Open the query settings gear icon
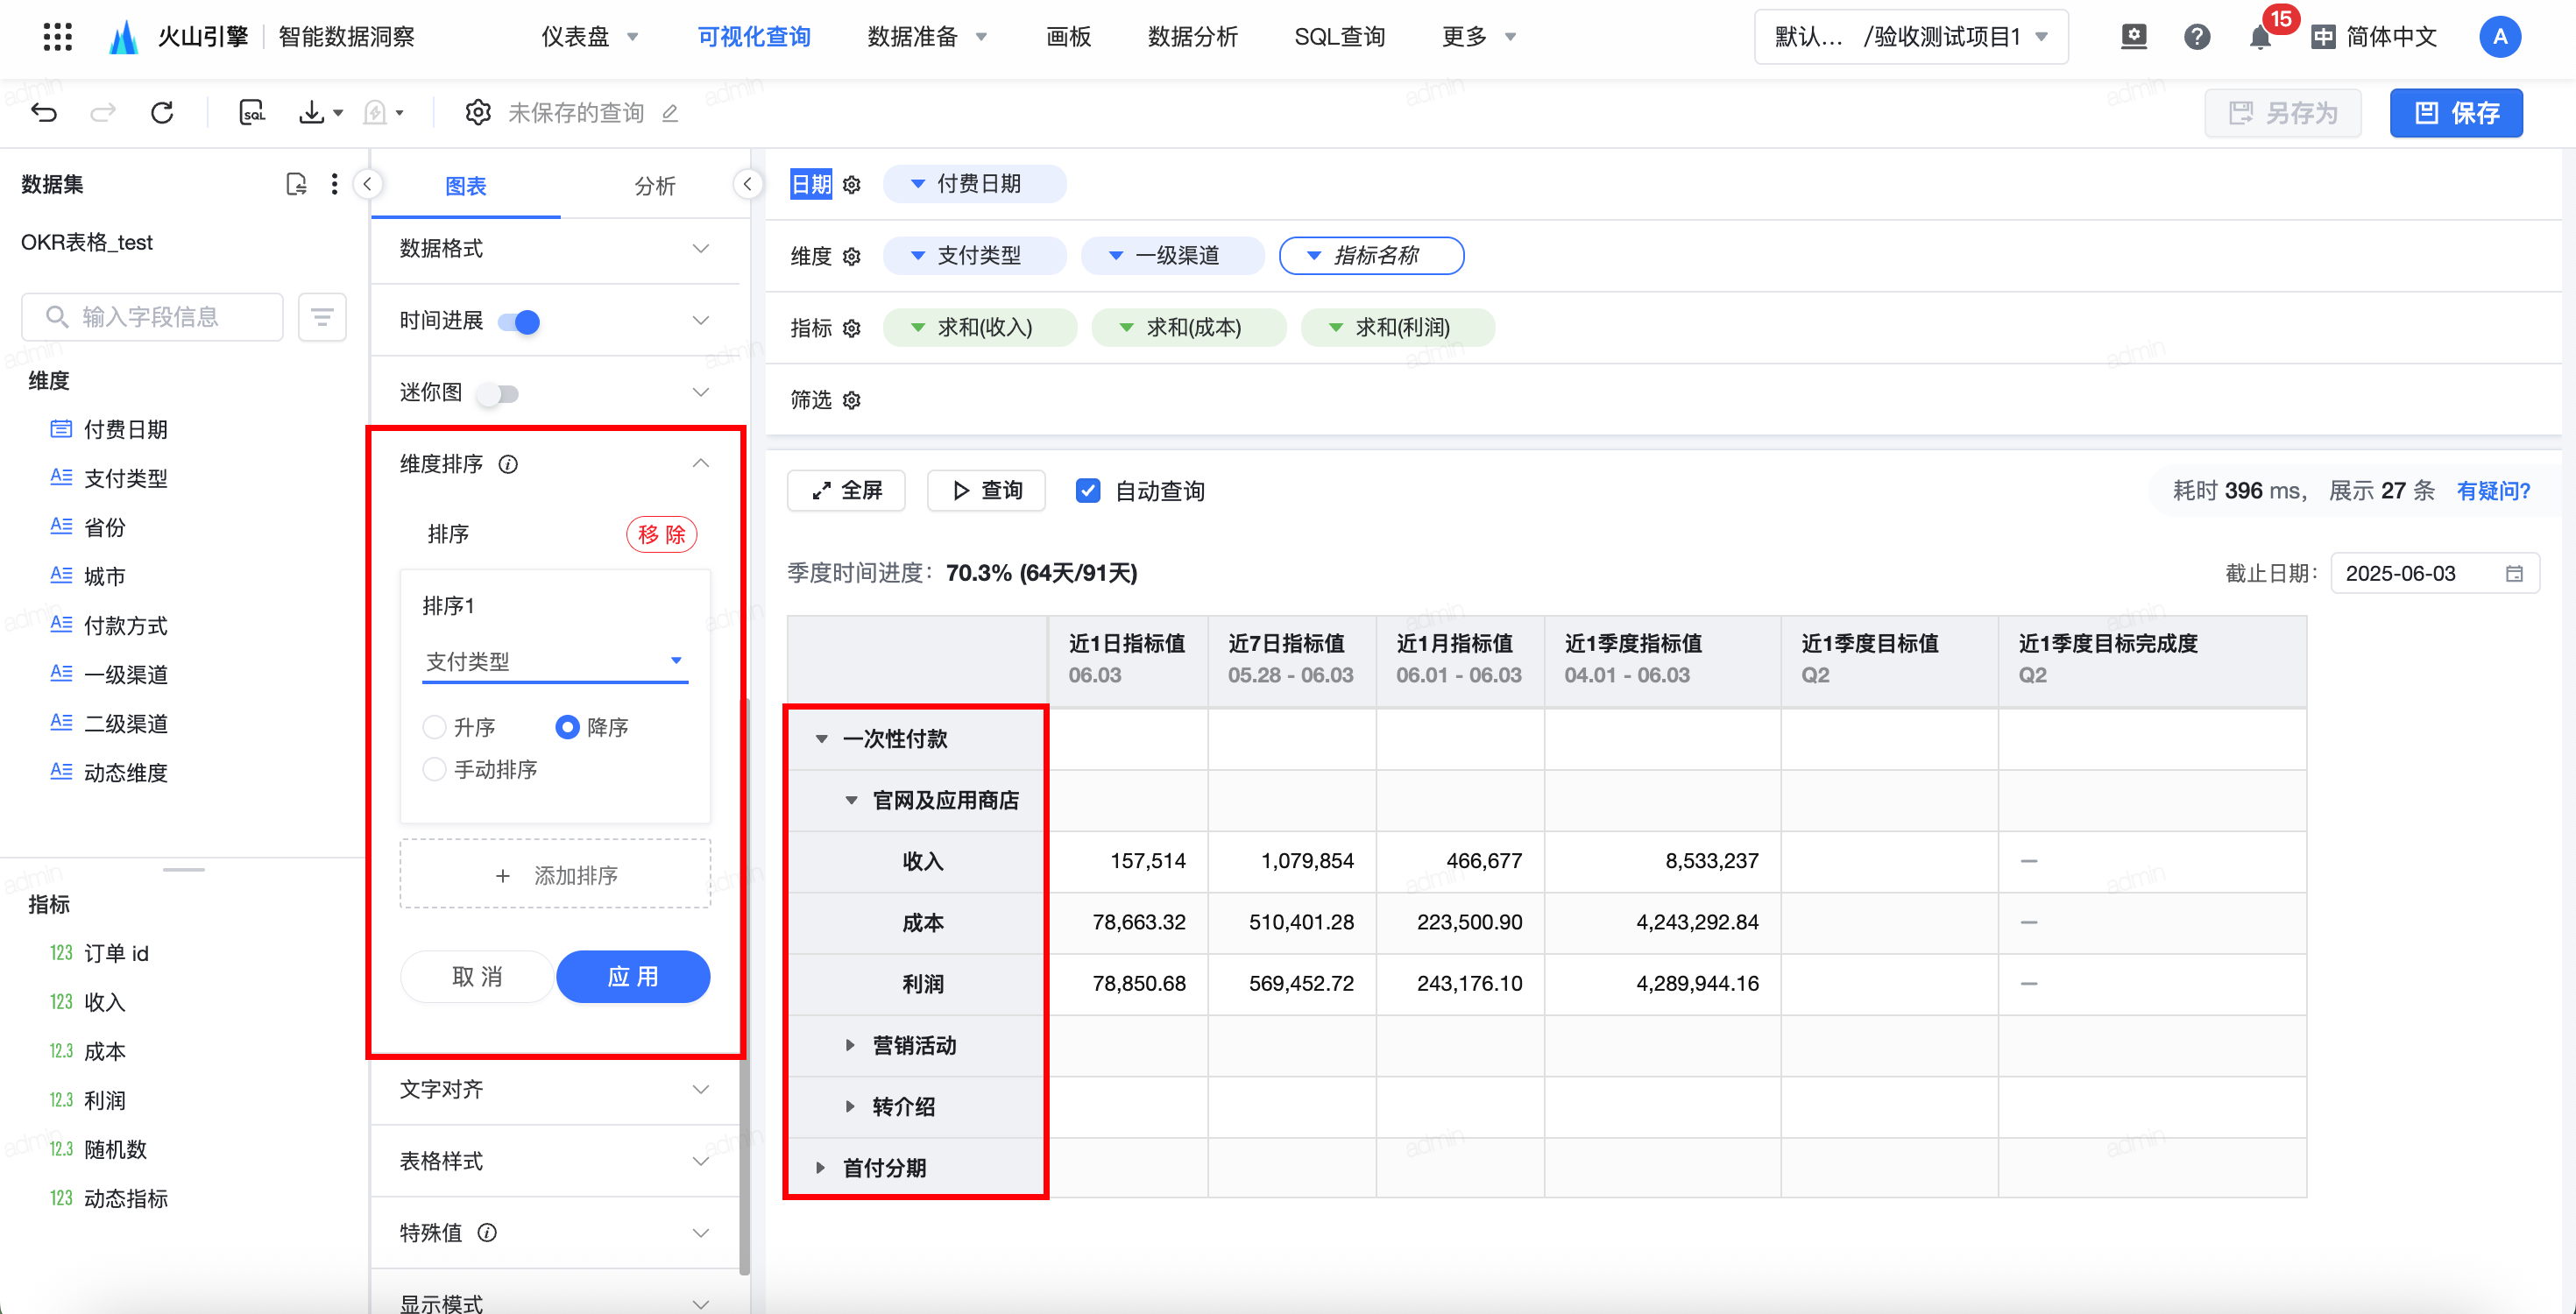This screenshot has width=2576, height=1314. (478, 112)
